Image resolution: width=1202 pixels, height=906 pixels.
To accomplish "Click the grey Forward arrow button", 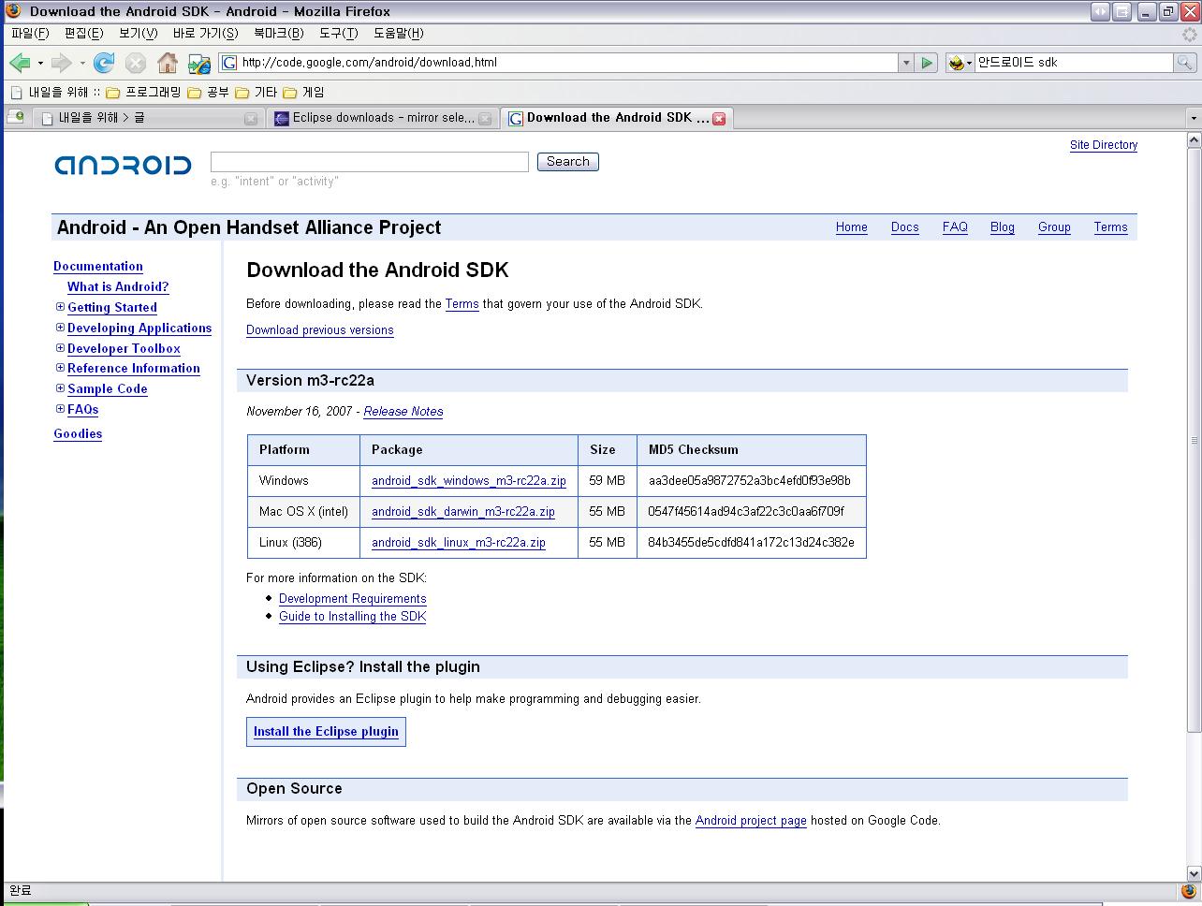I will tap(61, 63).
